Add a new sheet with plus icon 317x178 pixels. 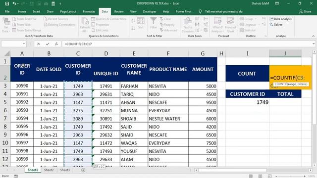click(83, 170)
